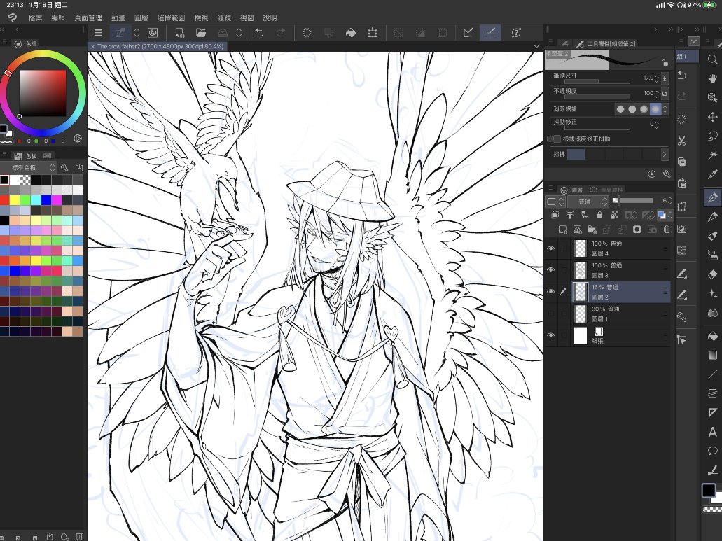Open canvas tab list chevron

[536, 46]
